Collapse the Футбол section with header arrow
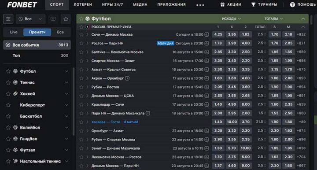This screenshot has height=170, width=317. pyautogui.click(x=303, y=19)
